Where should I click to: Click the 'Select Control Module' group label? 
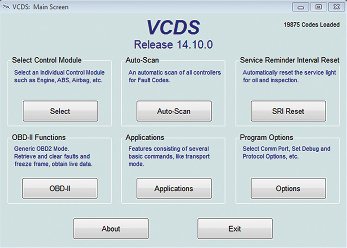pyautogui.click(x=47, y=60)
